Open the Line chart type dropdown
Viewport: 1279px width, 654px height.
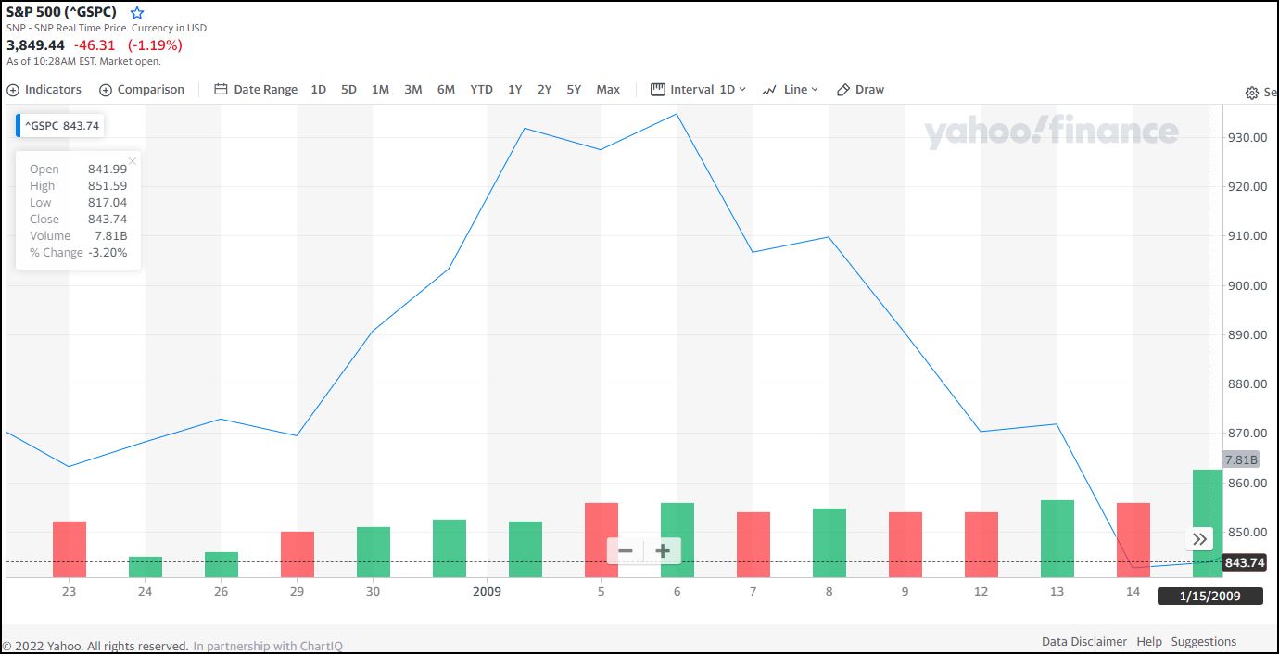coord(791,90)
